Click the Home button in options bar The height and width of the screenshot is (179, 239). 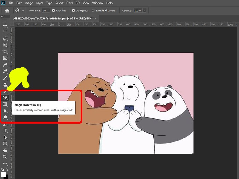tap(7, 10)
